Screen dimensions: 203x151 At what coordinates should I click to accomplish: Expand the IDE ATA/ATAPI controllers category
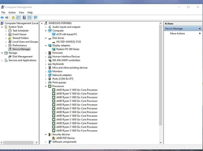pos(46,60)
